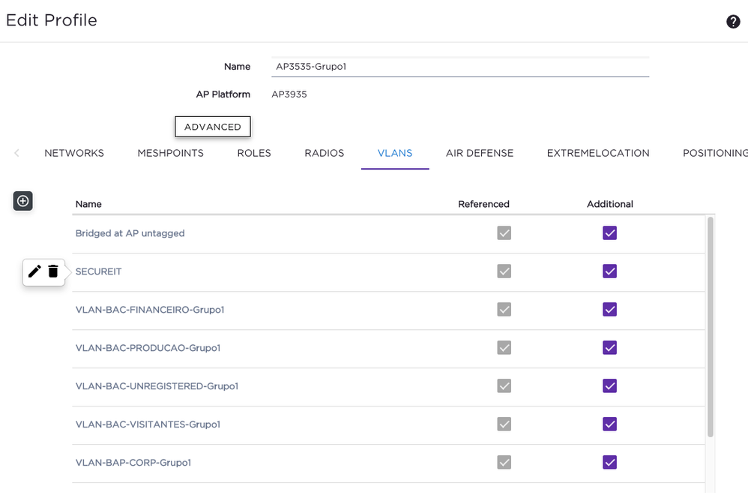Click the add VLAN plus icon
This screenshot has width=748, height=504.
pos(23,201)
